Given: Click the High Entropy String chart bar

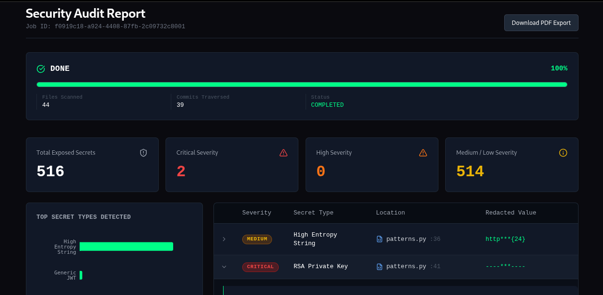Looking at the screenshot, I should coord(126,246).
